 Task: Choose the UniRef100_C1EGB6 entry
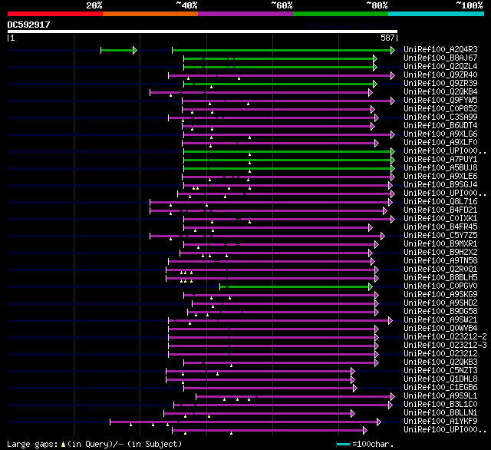[x=440, y=388]
